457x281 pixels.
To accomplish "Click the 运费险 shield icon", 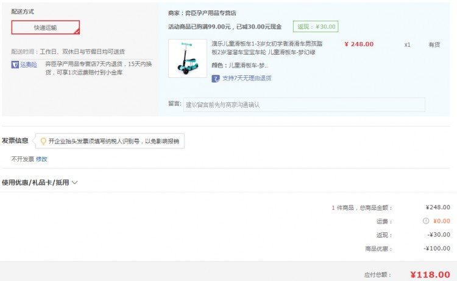I will [x=15, y=64].
